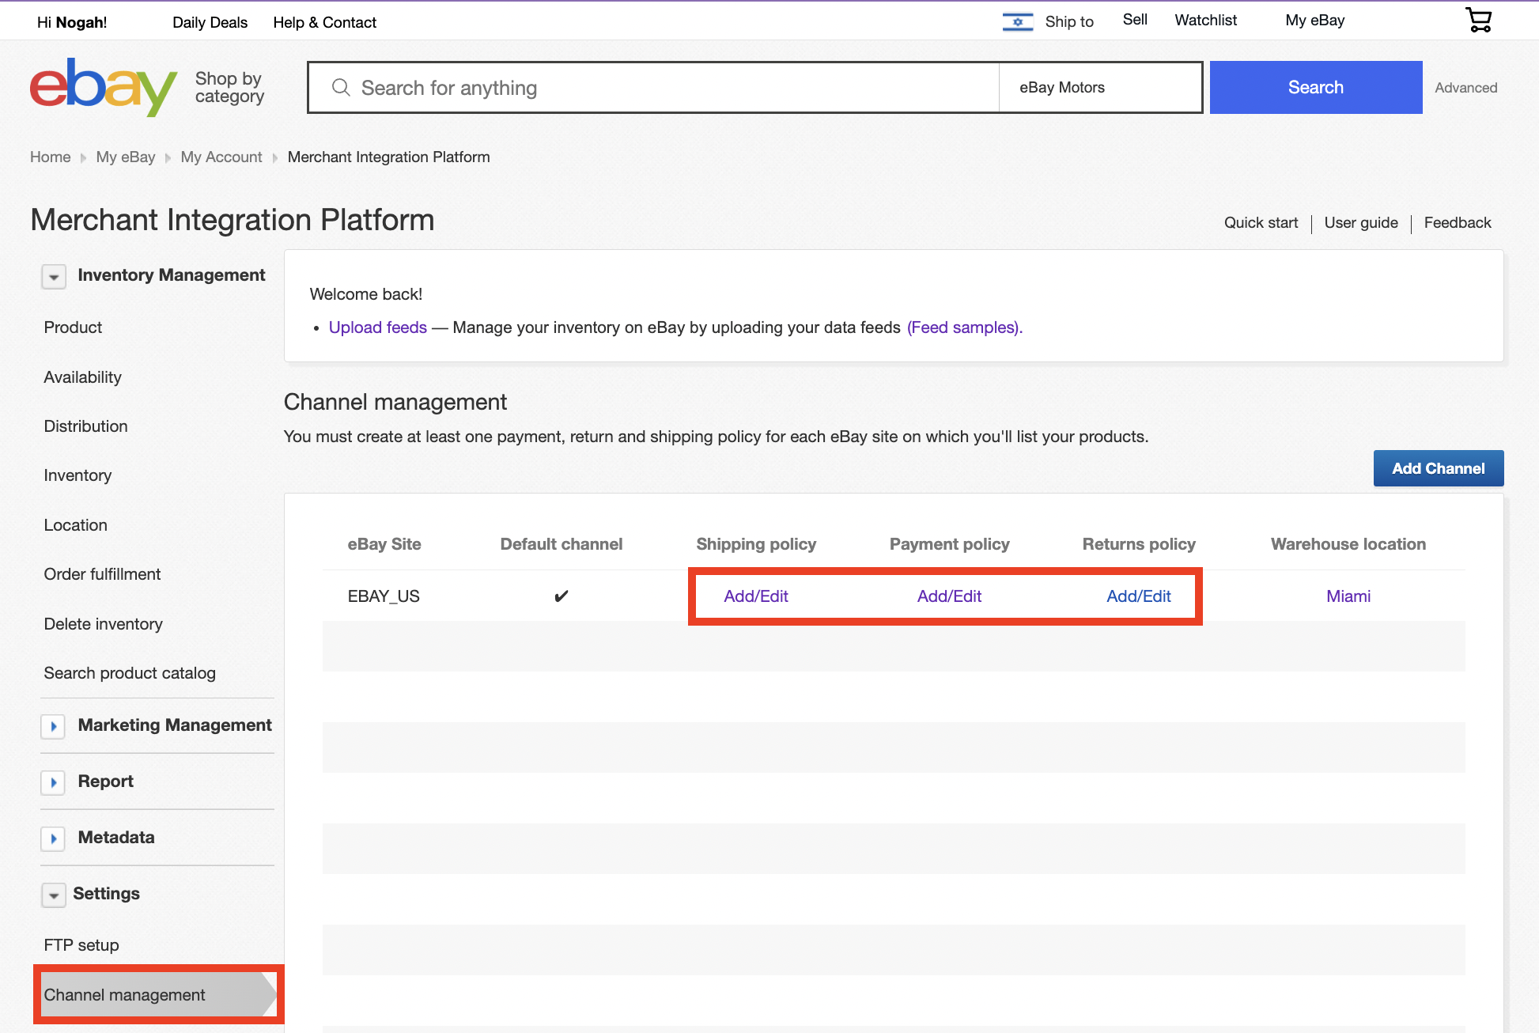Click Add/Edit under Payment policy
Screen dimensions: 1539x1033
click(949, 596)
